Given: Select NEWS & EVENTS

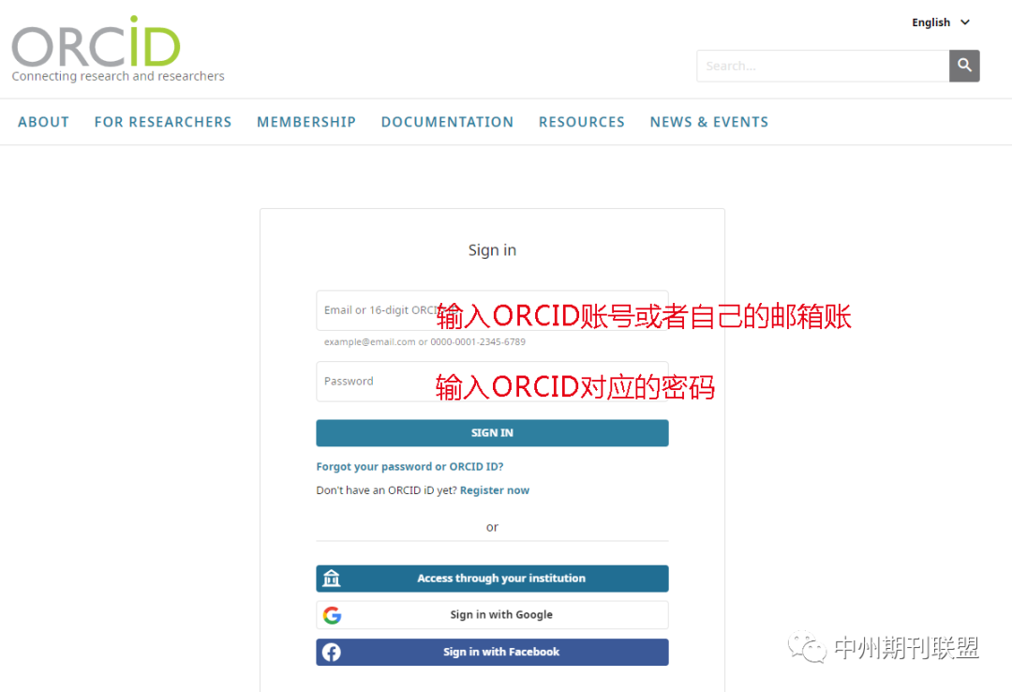Looking at the screenshot, I should [x=708, y=122].
